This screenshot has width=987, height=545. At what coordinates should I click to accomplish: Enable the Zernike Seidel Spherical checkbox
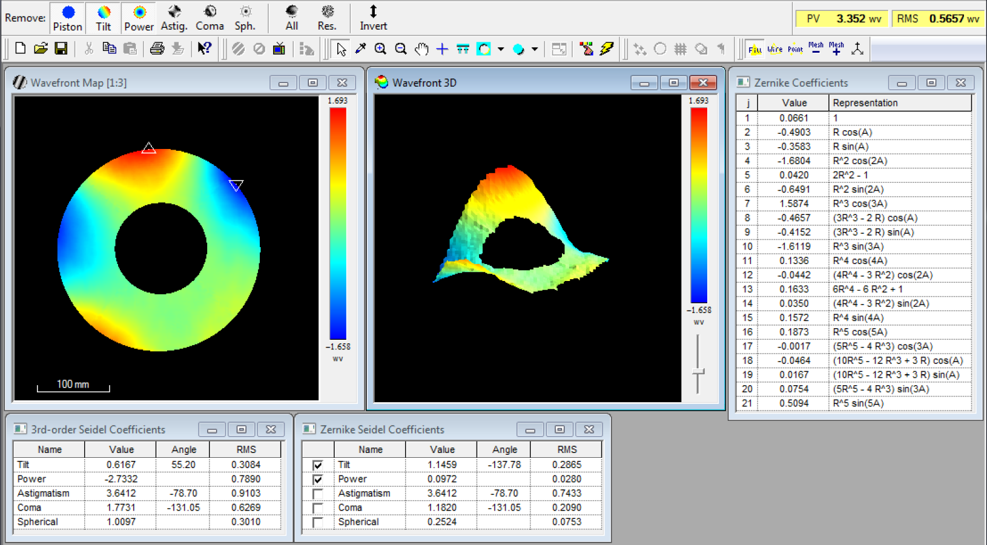click(x=317, y=522)
